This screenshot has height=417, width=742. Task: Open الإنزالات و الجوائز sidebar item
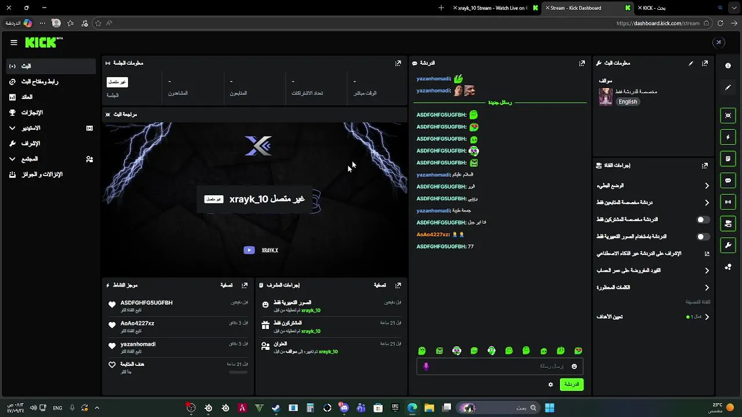pyautogui.click(x=51, y=174)
